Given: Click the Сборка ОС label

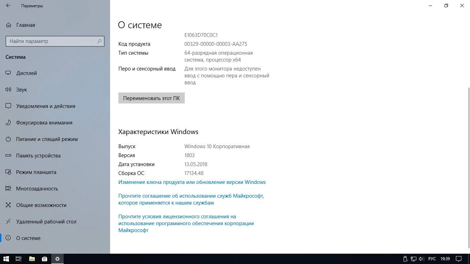Looking at the screenshot, I should [131, 173].
